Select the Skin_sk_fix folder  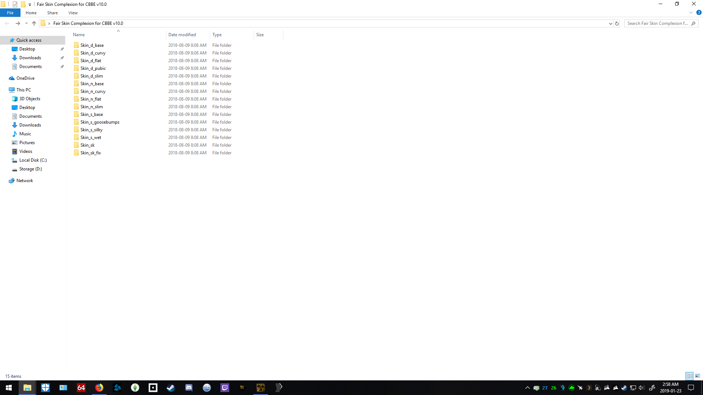[90, 153]
